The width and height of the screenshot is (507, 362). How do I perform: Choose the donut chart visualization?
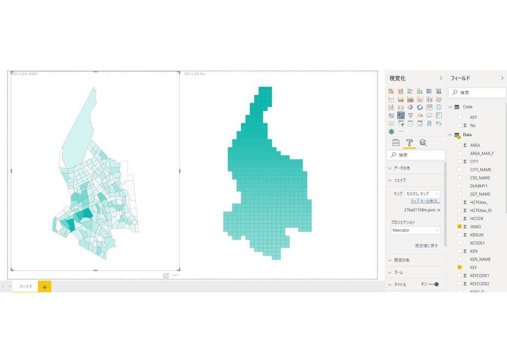[x=420, y=108]
